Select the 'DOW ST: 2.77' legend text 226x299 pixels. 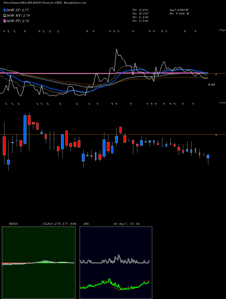(18, 10)
